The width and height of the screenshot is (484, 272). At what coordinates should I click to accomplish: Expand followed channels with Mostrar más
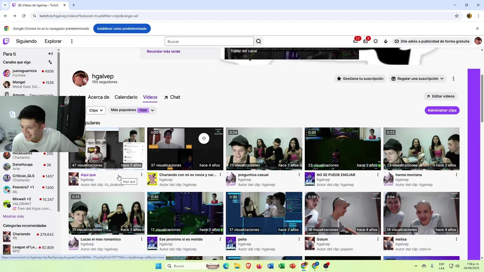[x=14, y=216]
